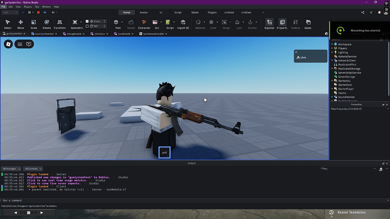This screenshot has height=219, width=390.
Task: Click 'Click to view live error reports' link
Action: coord(54,183)
